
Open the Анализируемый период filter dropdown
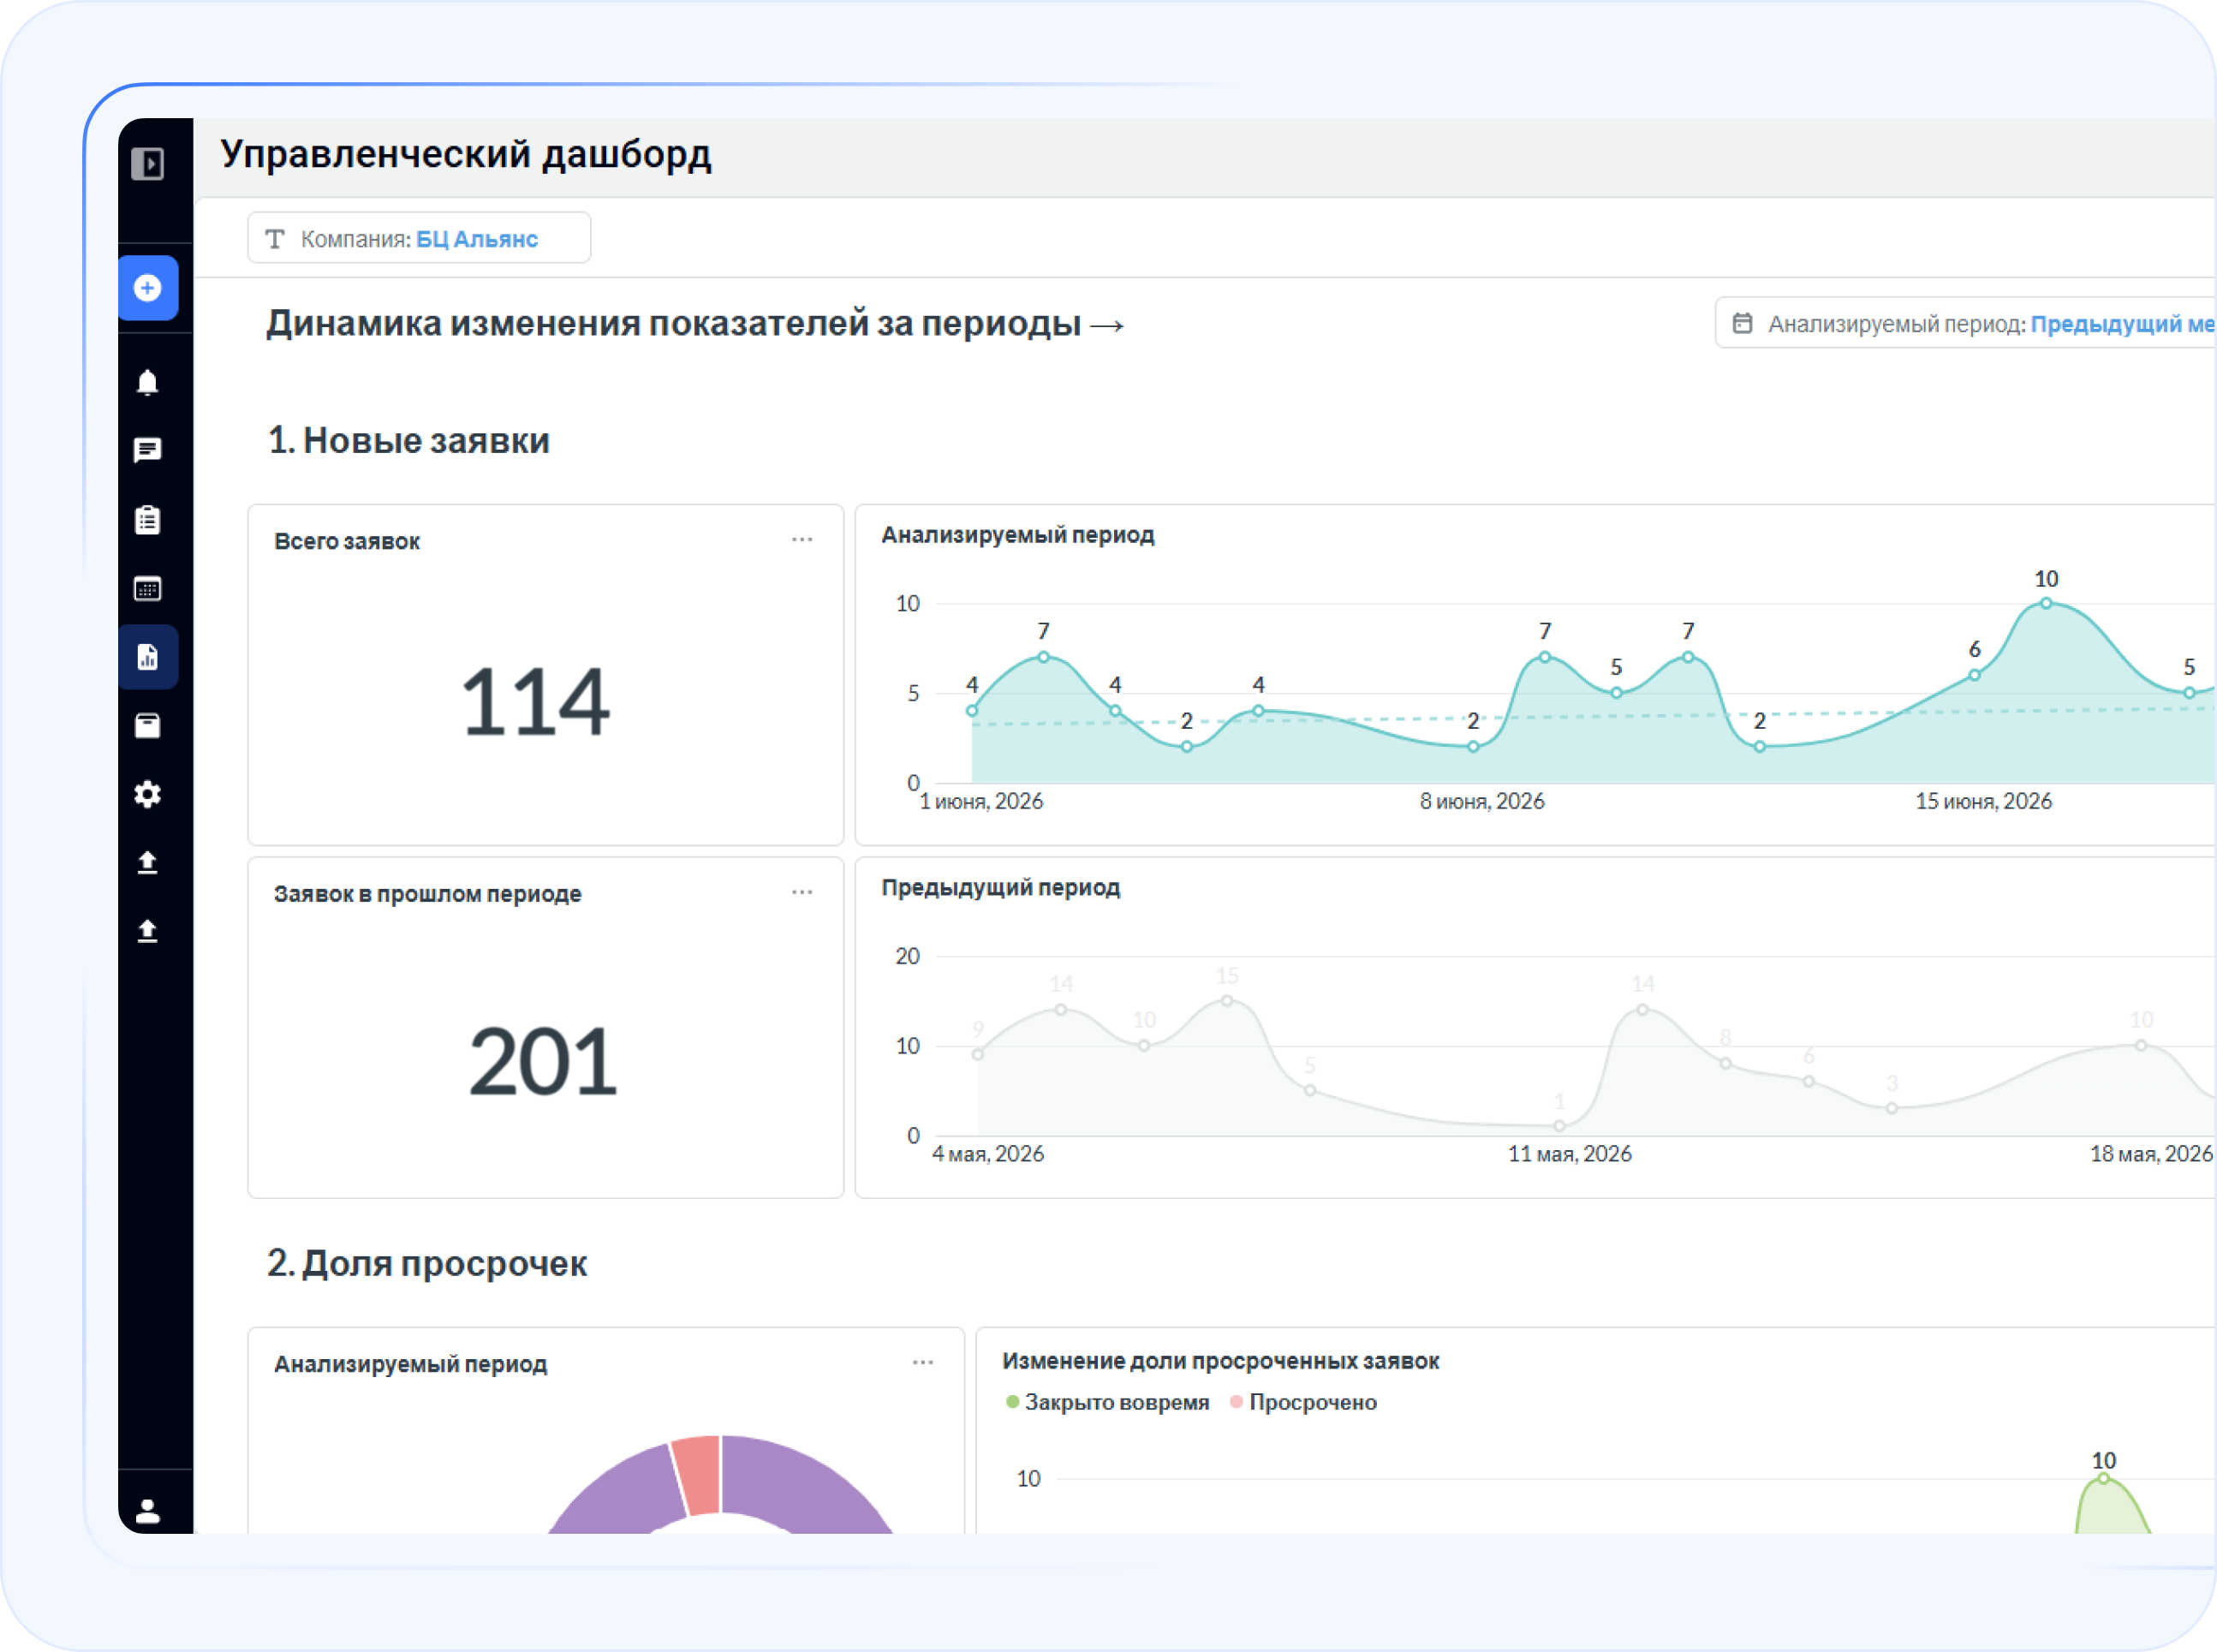click(x=1966, y=322)
